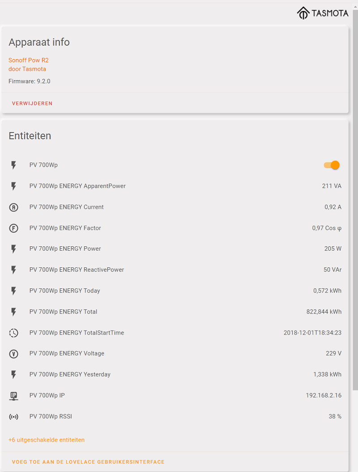
Task: Open PV 700Wp ENERGY Factor entity
Action: tap(65, 228)
